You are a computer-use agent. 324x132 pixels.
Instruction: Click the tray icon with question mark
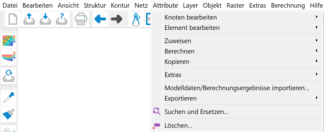(62, 19)
